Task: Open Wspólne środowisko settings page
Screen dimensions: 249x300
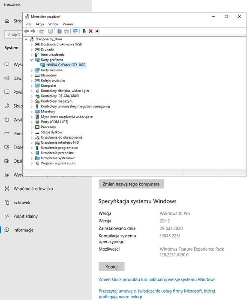Action: (x=33, y=189)
